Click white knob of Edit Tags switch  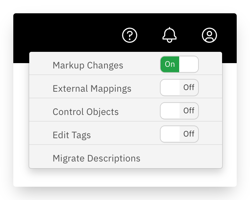pyautogui.click(x=170, y=134)
